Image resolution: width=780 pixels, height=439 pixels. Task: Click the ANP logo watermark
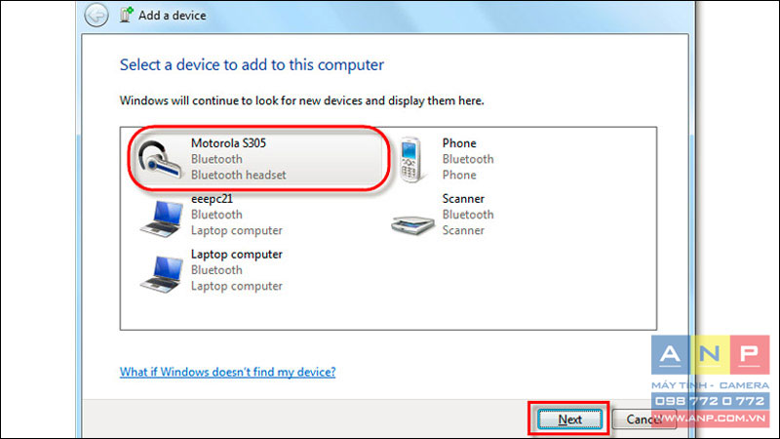tap(710, 355)
